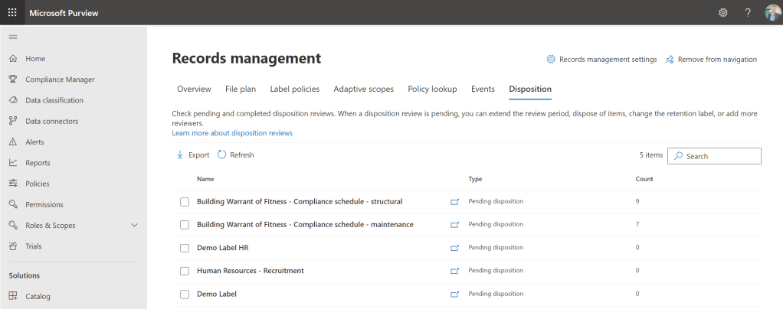Select the Human Resources - Recruitment checkbox
This screenshot has width=783, height=309.
(x=184, y=271)
